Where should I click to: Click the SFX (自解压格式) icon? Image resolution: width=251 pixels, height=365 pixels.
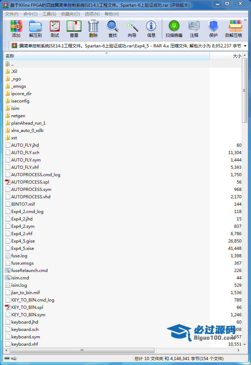tap(233, 29)
